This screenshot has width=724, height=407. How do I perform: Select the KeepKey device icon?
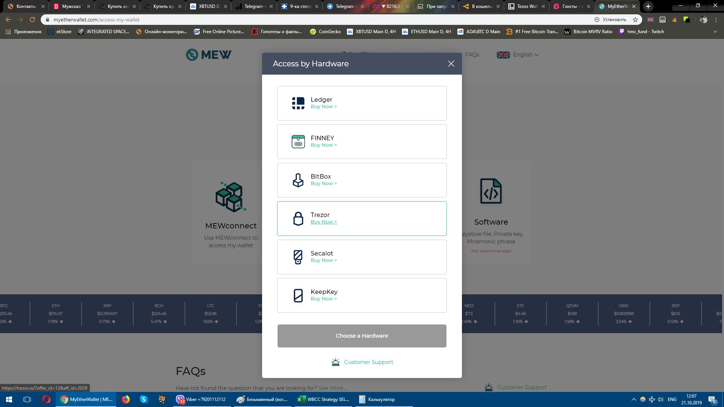298,295
